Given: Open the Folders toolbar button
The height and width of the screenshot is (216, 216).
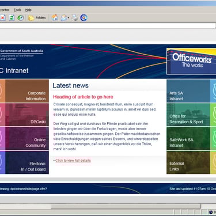Looking at the screenshot, I should point(37,18).
